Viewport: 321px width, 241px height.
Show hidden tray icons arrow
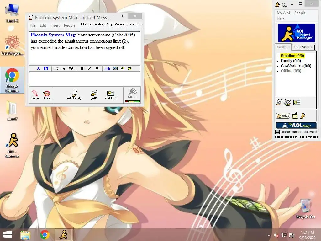click(x=269, y=235)
